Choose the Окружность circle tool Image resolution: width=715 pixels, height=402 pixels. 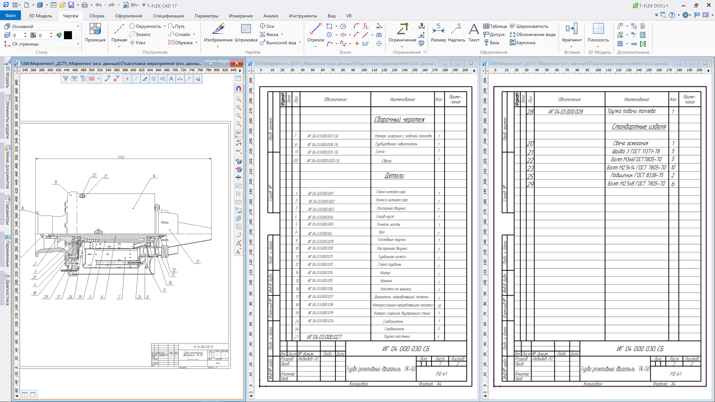point(145,26)
